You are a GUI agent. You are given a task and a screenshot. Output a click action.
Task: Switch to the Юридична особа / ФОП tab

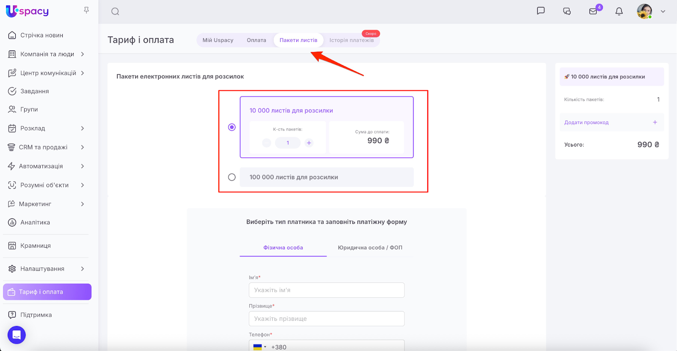click(370, 248)
